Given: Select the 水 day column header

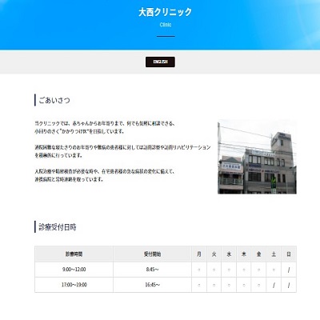Looking at the screenshot, I should (229, 254).
